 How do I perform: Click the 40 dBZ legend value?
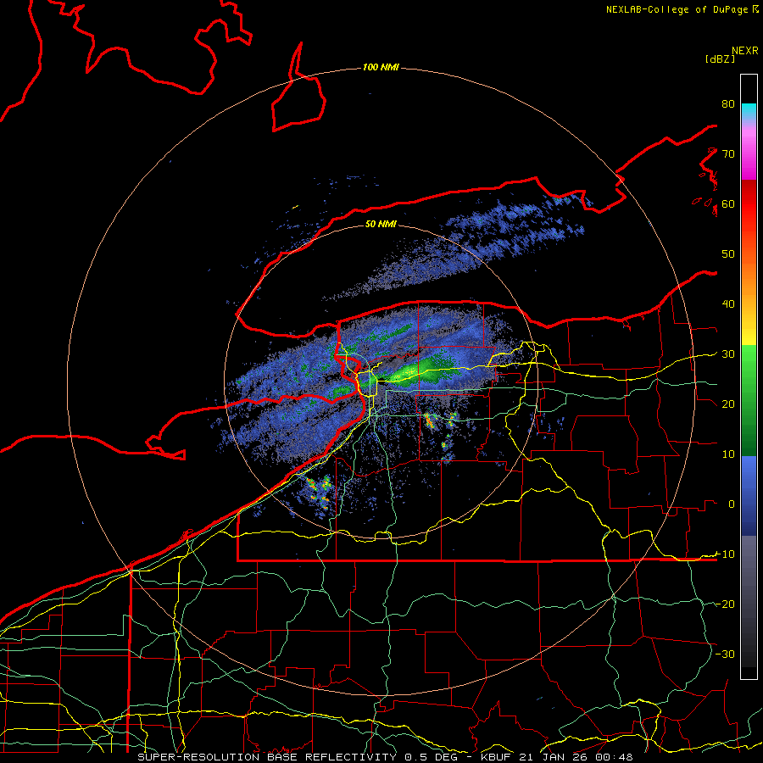tap(728, 304)
